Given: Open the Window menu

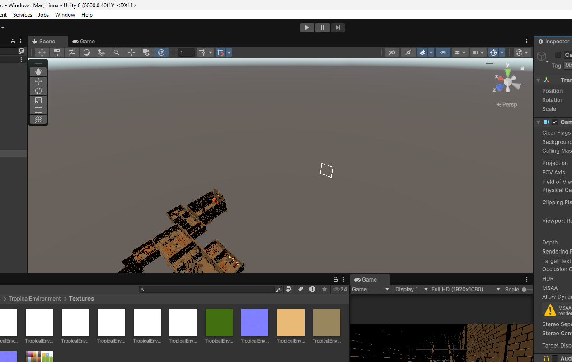Looking at the screenshot, I should pyautogui.click(x=65, y=14).
